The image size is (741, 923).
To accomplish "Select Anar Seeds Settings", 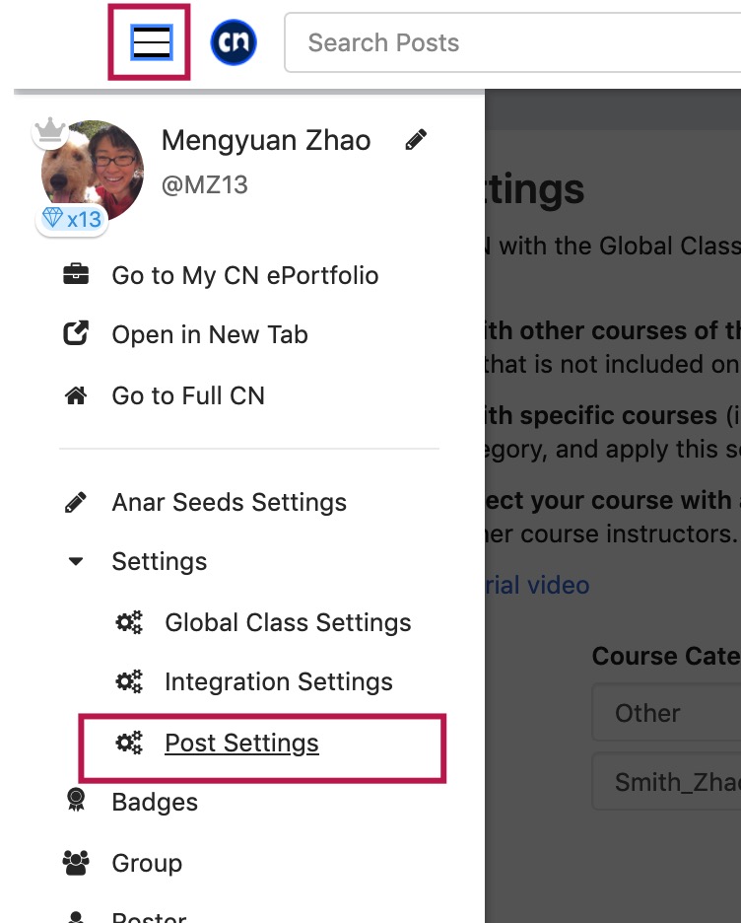I will [230, 502].
